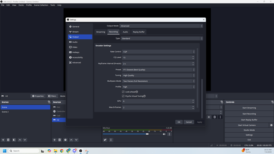Adjust CQ Level spinner arrows

click(x=193, y=57)
